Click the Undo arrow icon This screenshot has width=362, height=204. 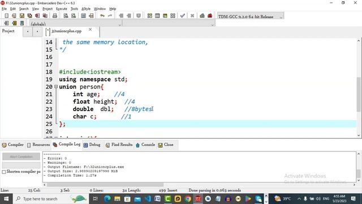pyautogui.click(x=102, y=16)
